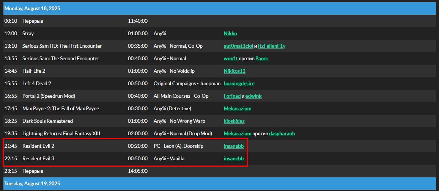Select the 15:55 start time
The width and height of the screenshot is (439, 191).
(11, 84)
